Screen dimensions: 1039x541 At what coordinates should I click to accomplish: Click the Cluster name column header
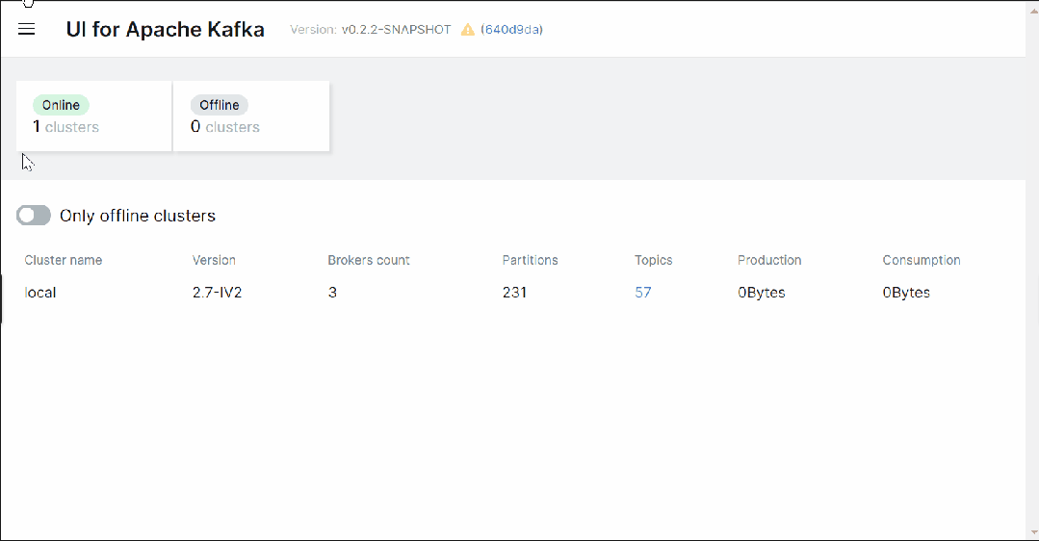64,260
